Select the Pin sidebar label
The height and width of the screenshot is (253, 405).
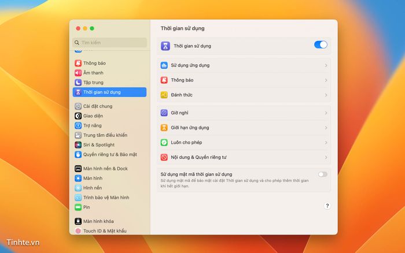[x=87, y=207]
